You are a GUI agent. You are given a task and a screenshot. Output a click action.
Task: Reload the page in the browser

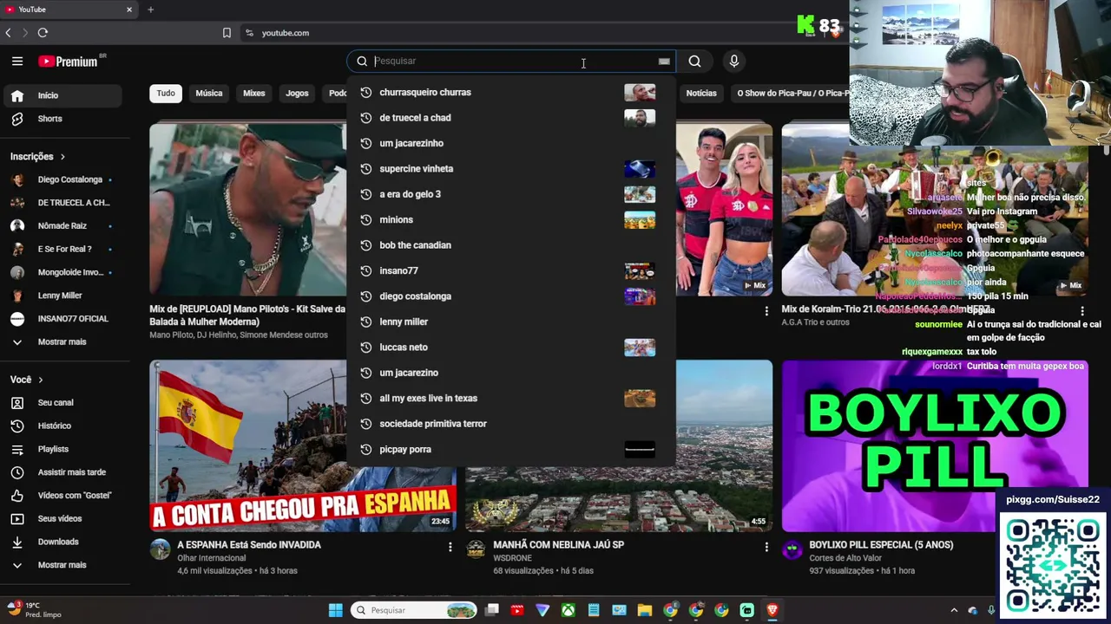(43, 33)
